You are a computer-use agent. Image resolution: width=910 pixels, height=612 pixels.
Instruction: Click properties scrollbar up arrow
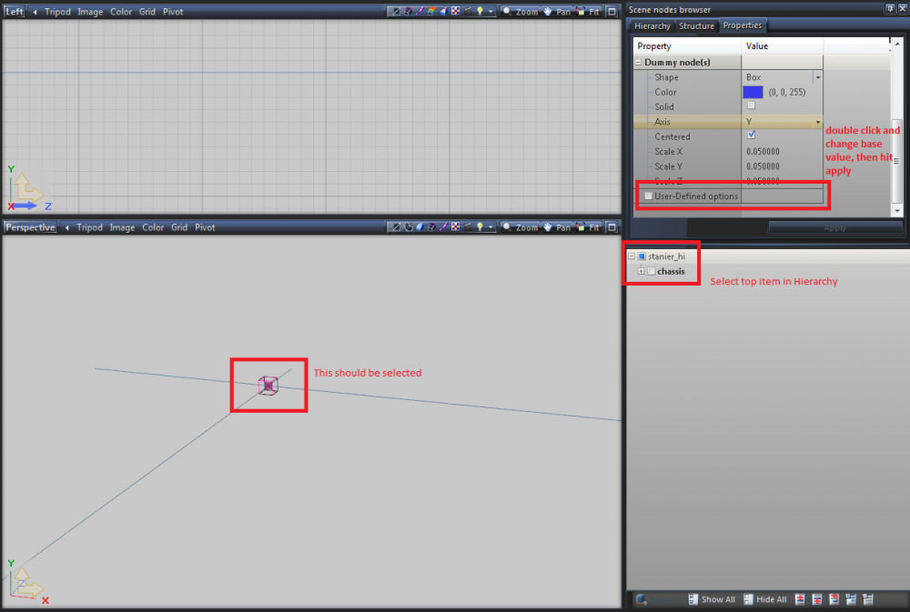(897, 44)
